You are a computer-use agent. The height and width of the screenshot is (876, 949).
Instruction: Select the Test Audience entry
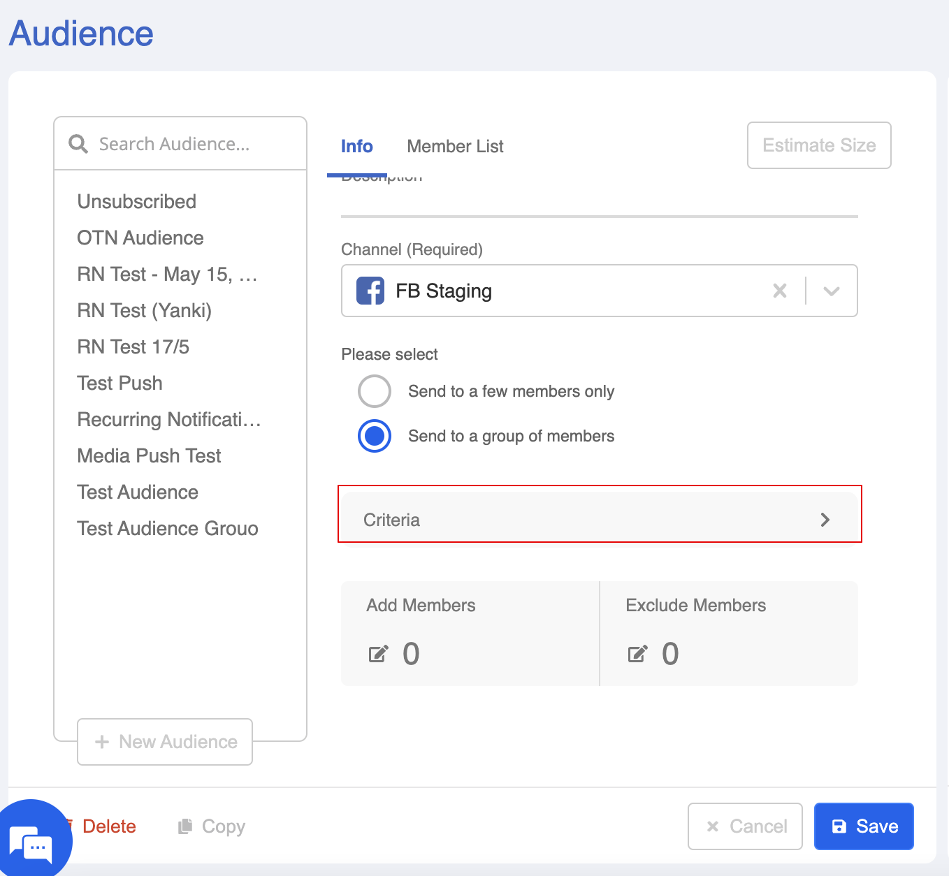click(138, 492)
